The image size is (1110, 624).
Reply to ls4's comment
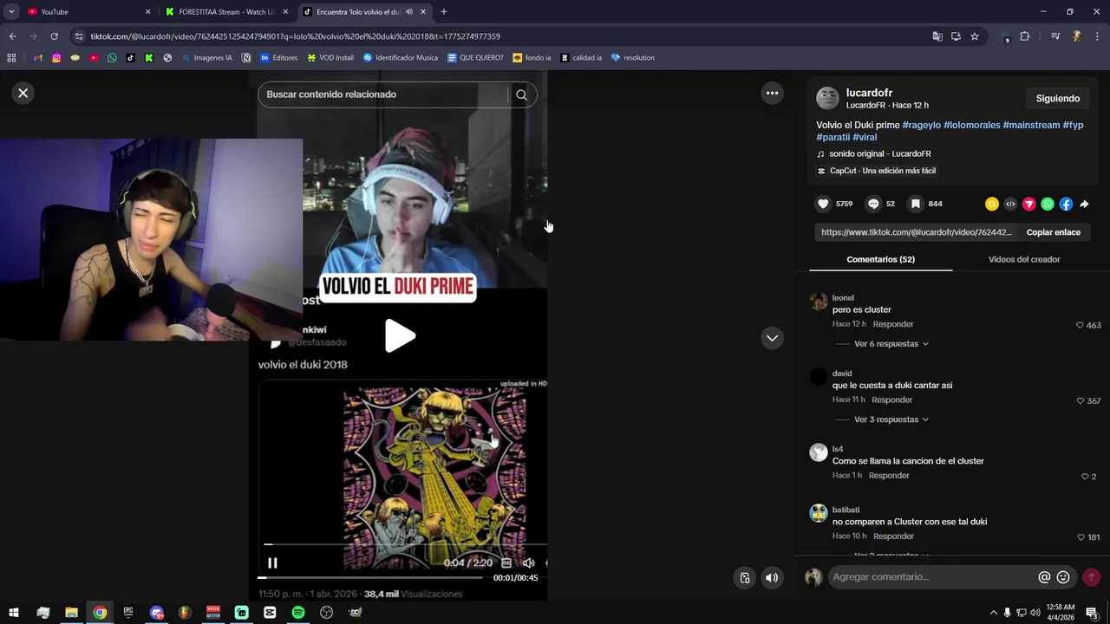pyautogui.click(x=889, y=475)
